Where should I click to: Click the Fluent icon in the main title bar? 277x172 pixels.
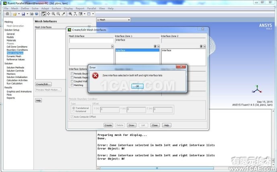pyautogui.click(x=5, y=3)
